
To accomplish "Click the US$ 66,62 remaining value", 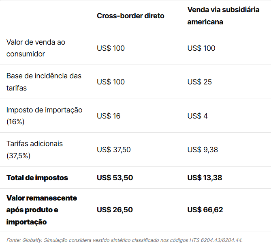I will [205, 210].
